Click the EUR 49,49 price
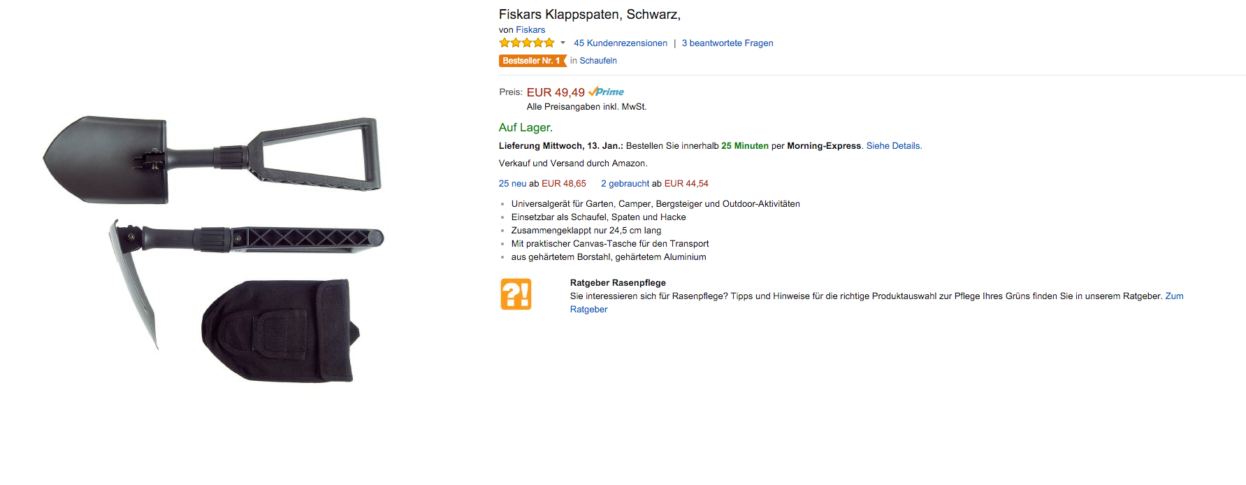This screenshot has width=1246, height=485. click(x=556, y=92)
